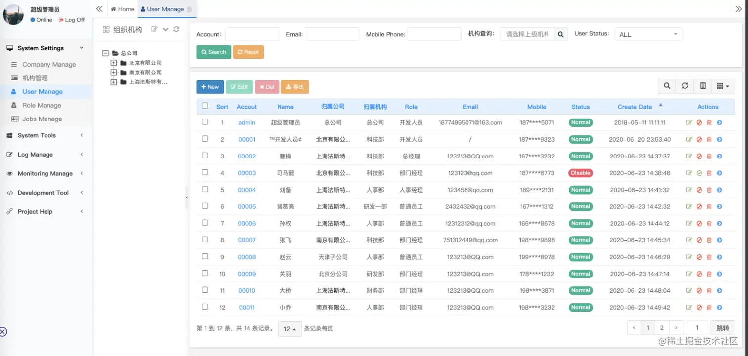Open the User Status dropdown

pyautogui.click(x=649, y=34)
